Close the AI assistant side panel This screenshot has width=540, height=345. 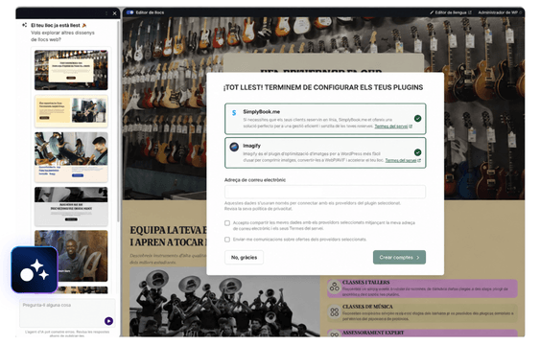pyautogui.click(x=115, y=13)
